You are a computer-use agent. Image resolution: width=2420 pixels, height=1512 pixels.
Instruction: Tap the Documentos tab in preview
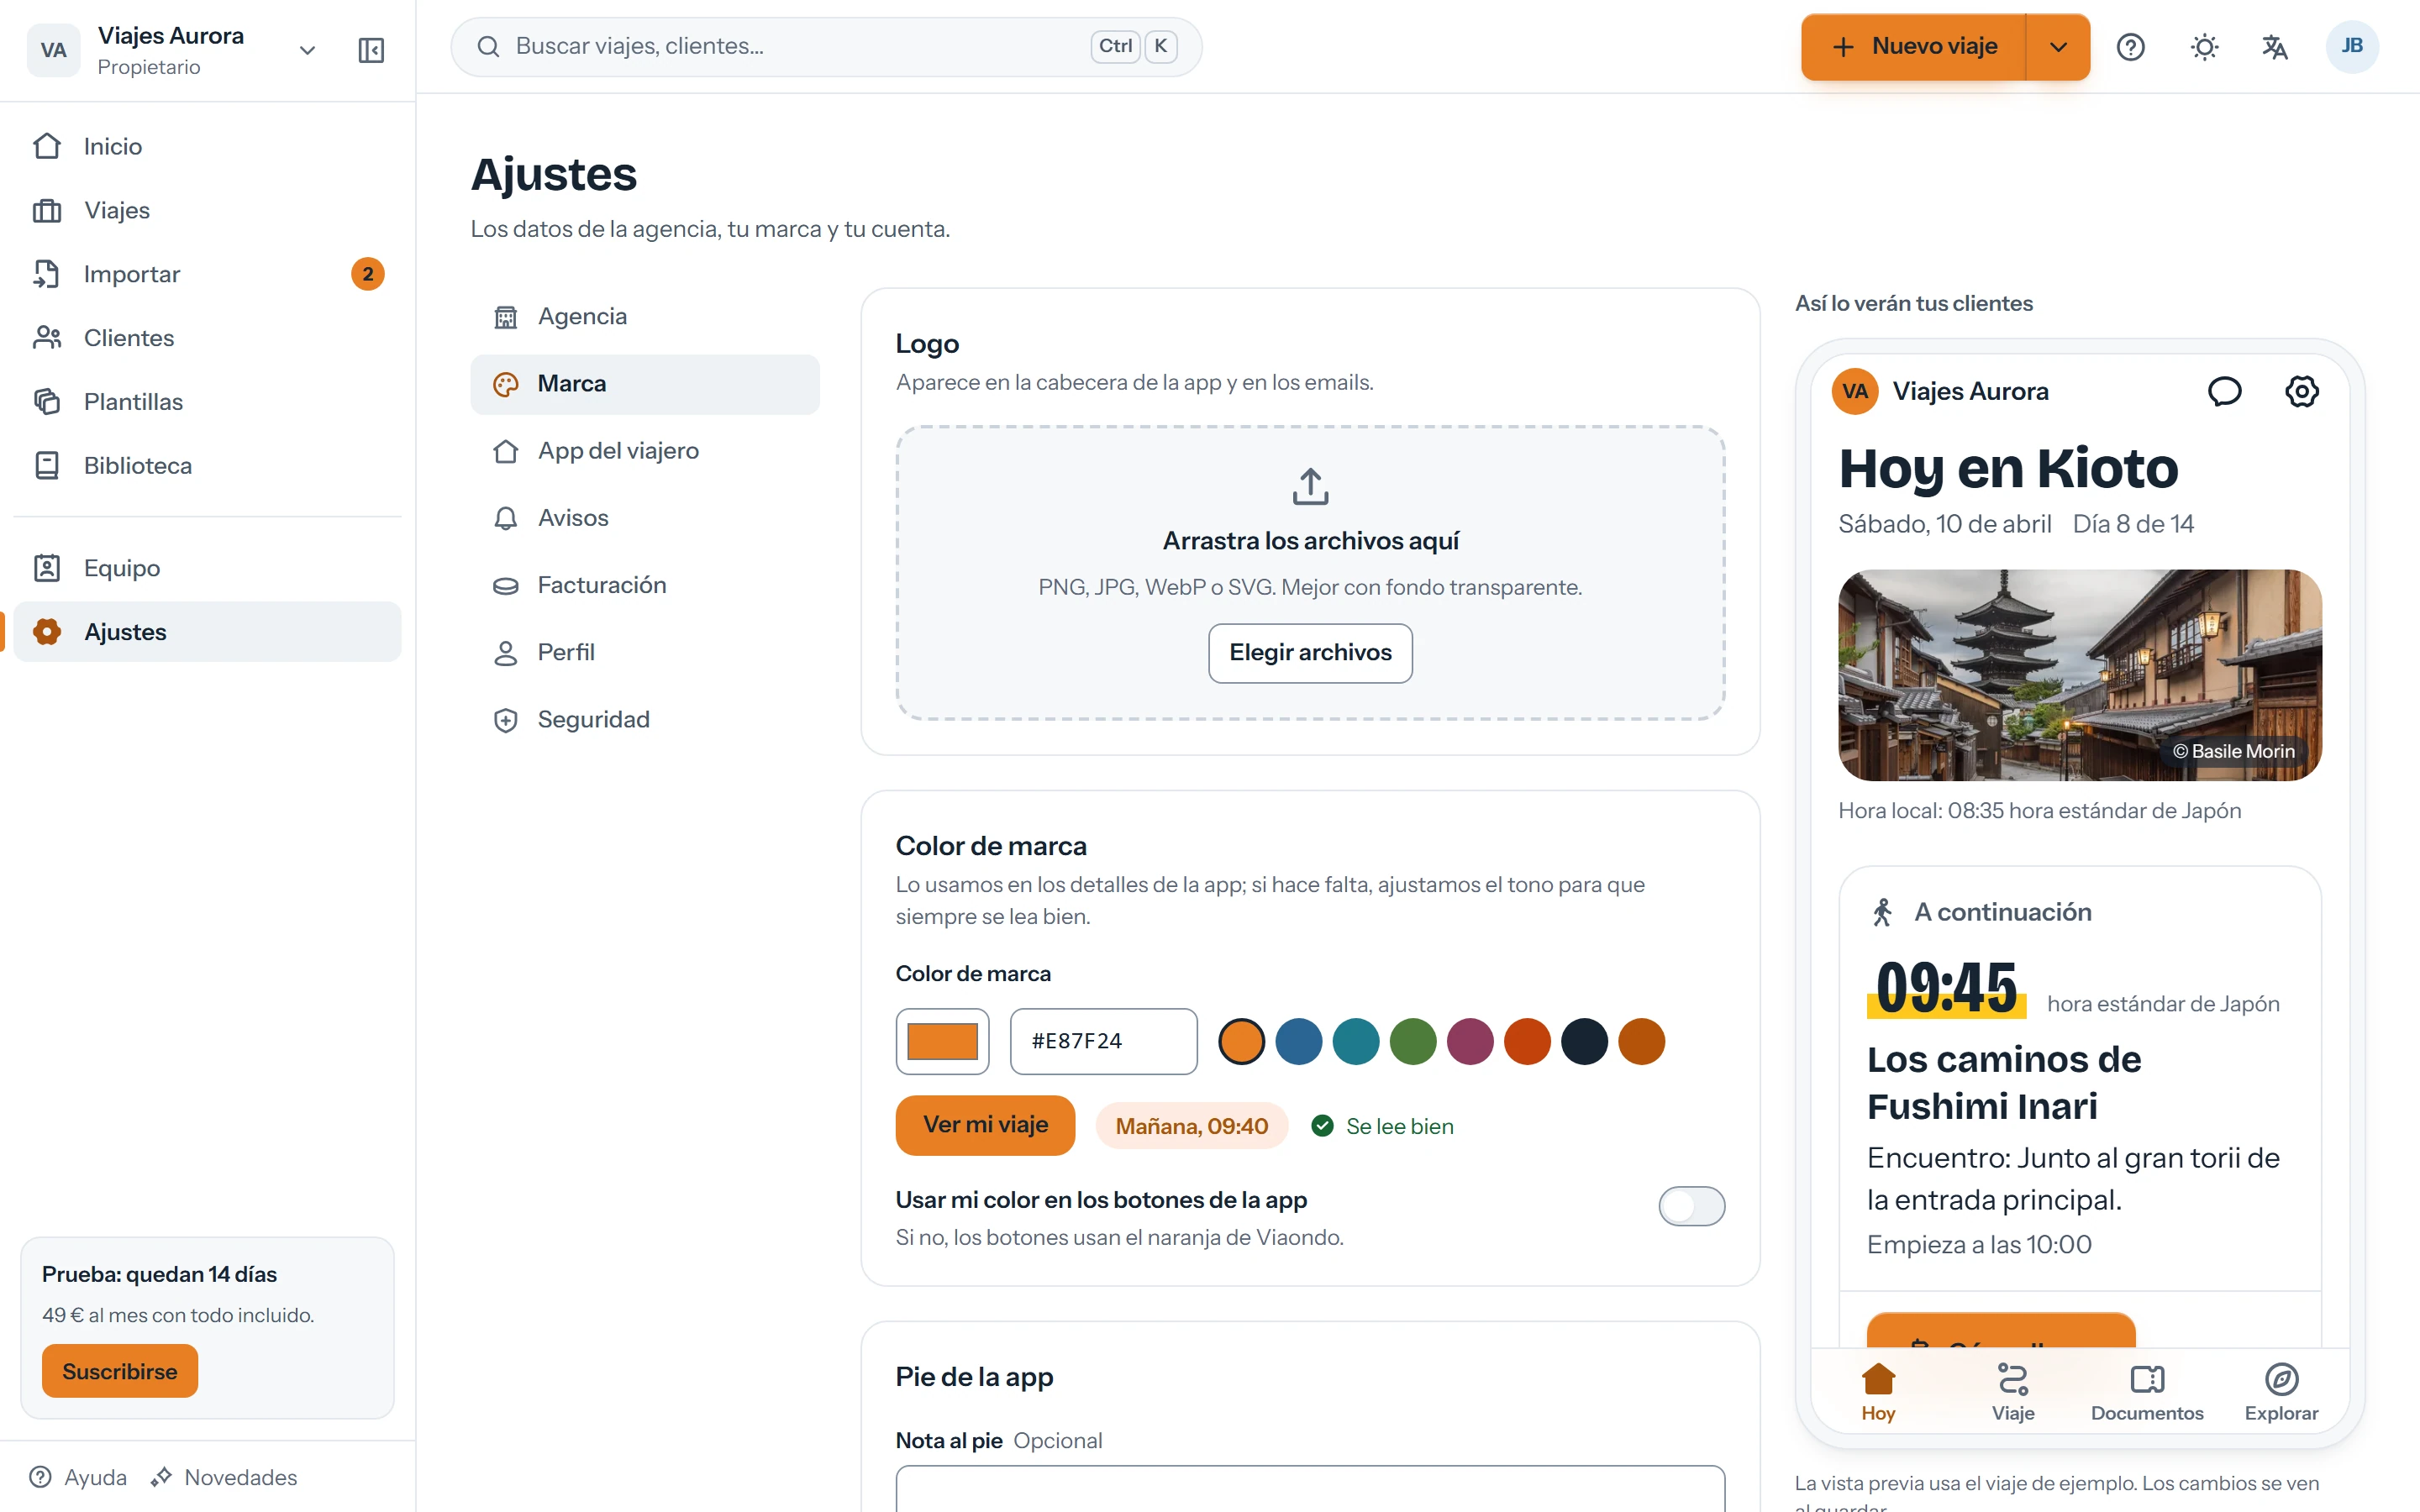2147,1392
